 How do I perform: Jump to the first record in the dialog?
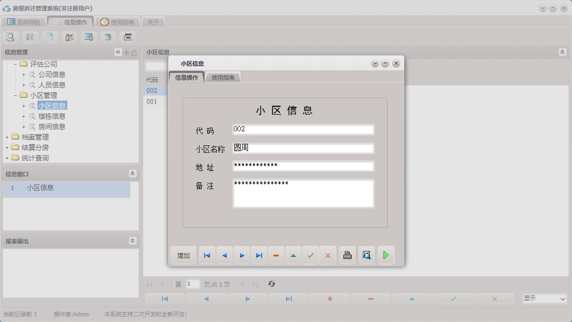[x=207, y=255]
